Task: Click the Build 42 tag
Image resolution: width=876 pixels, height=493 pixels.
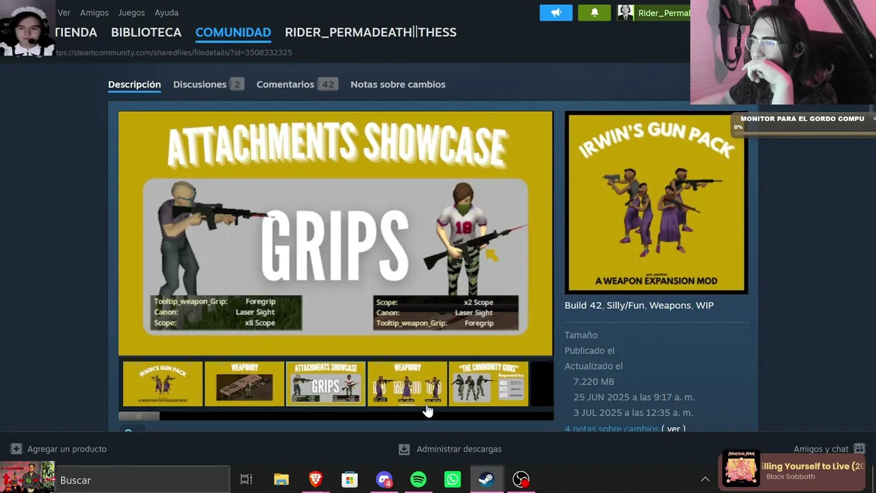Action: [x=583, y=305]
